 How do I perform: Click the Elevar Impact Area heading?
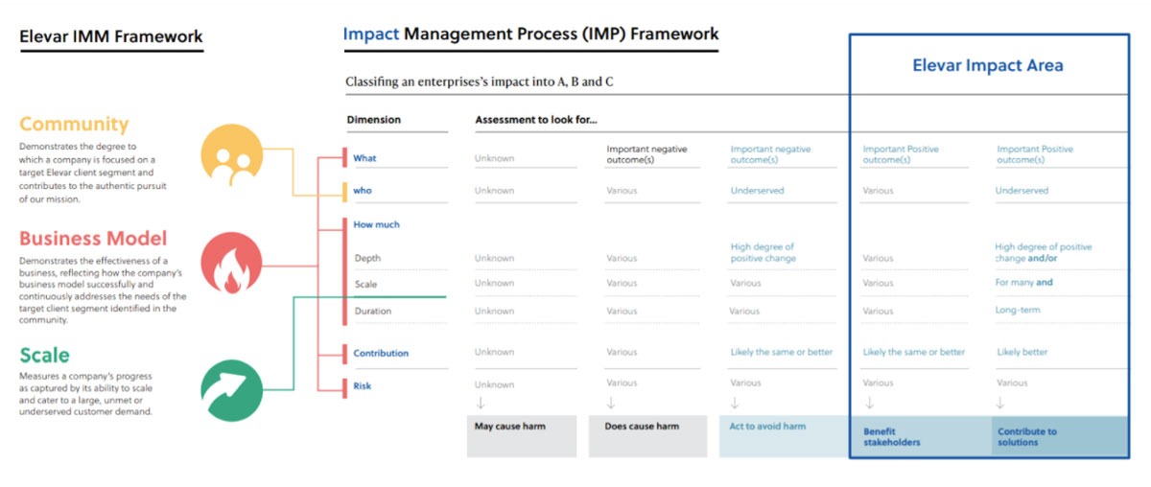point(987,65)
